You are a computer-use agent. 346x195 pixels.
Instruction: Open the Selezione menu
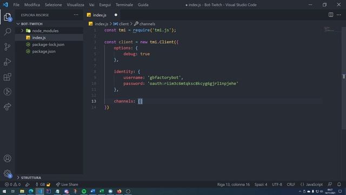pos(53,5)
